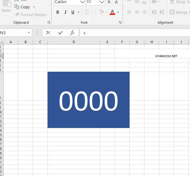This screenshot has width=190, height=176.
Task: Open the Font dialog launcher
Action: point(120,22)
